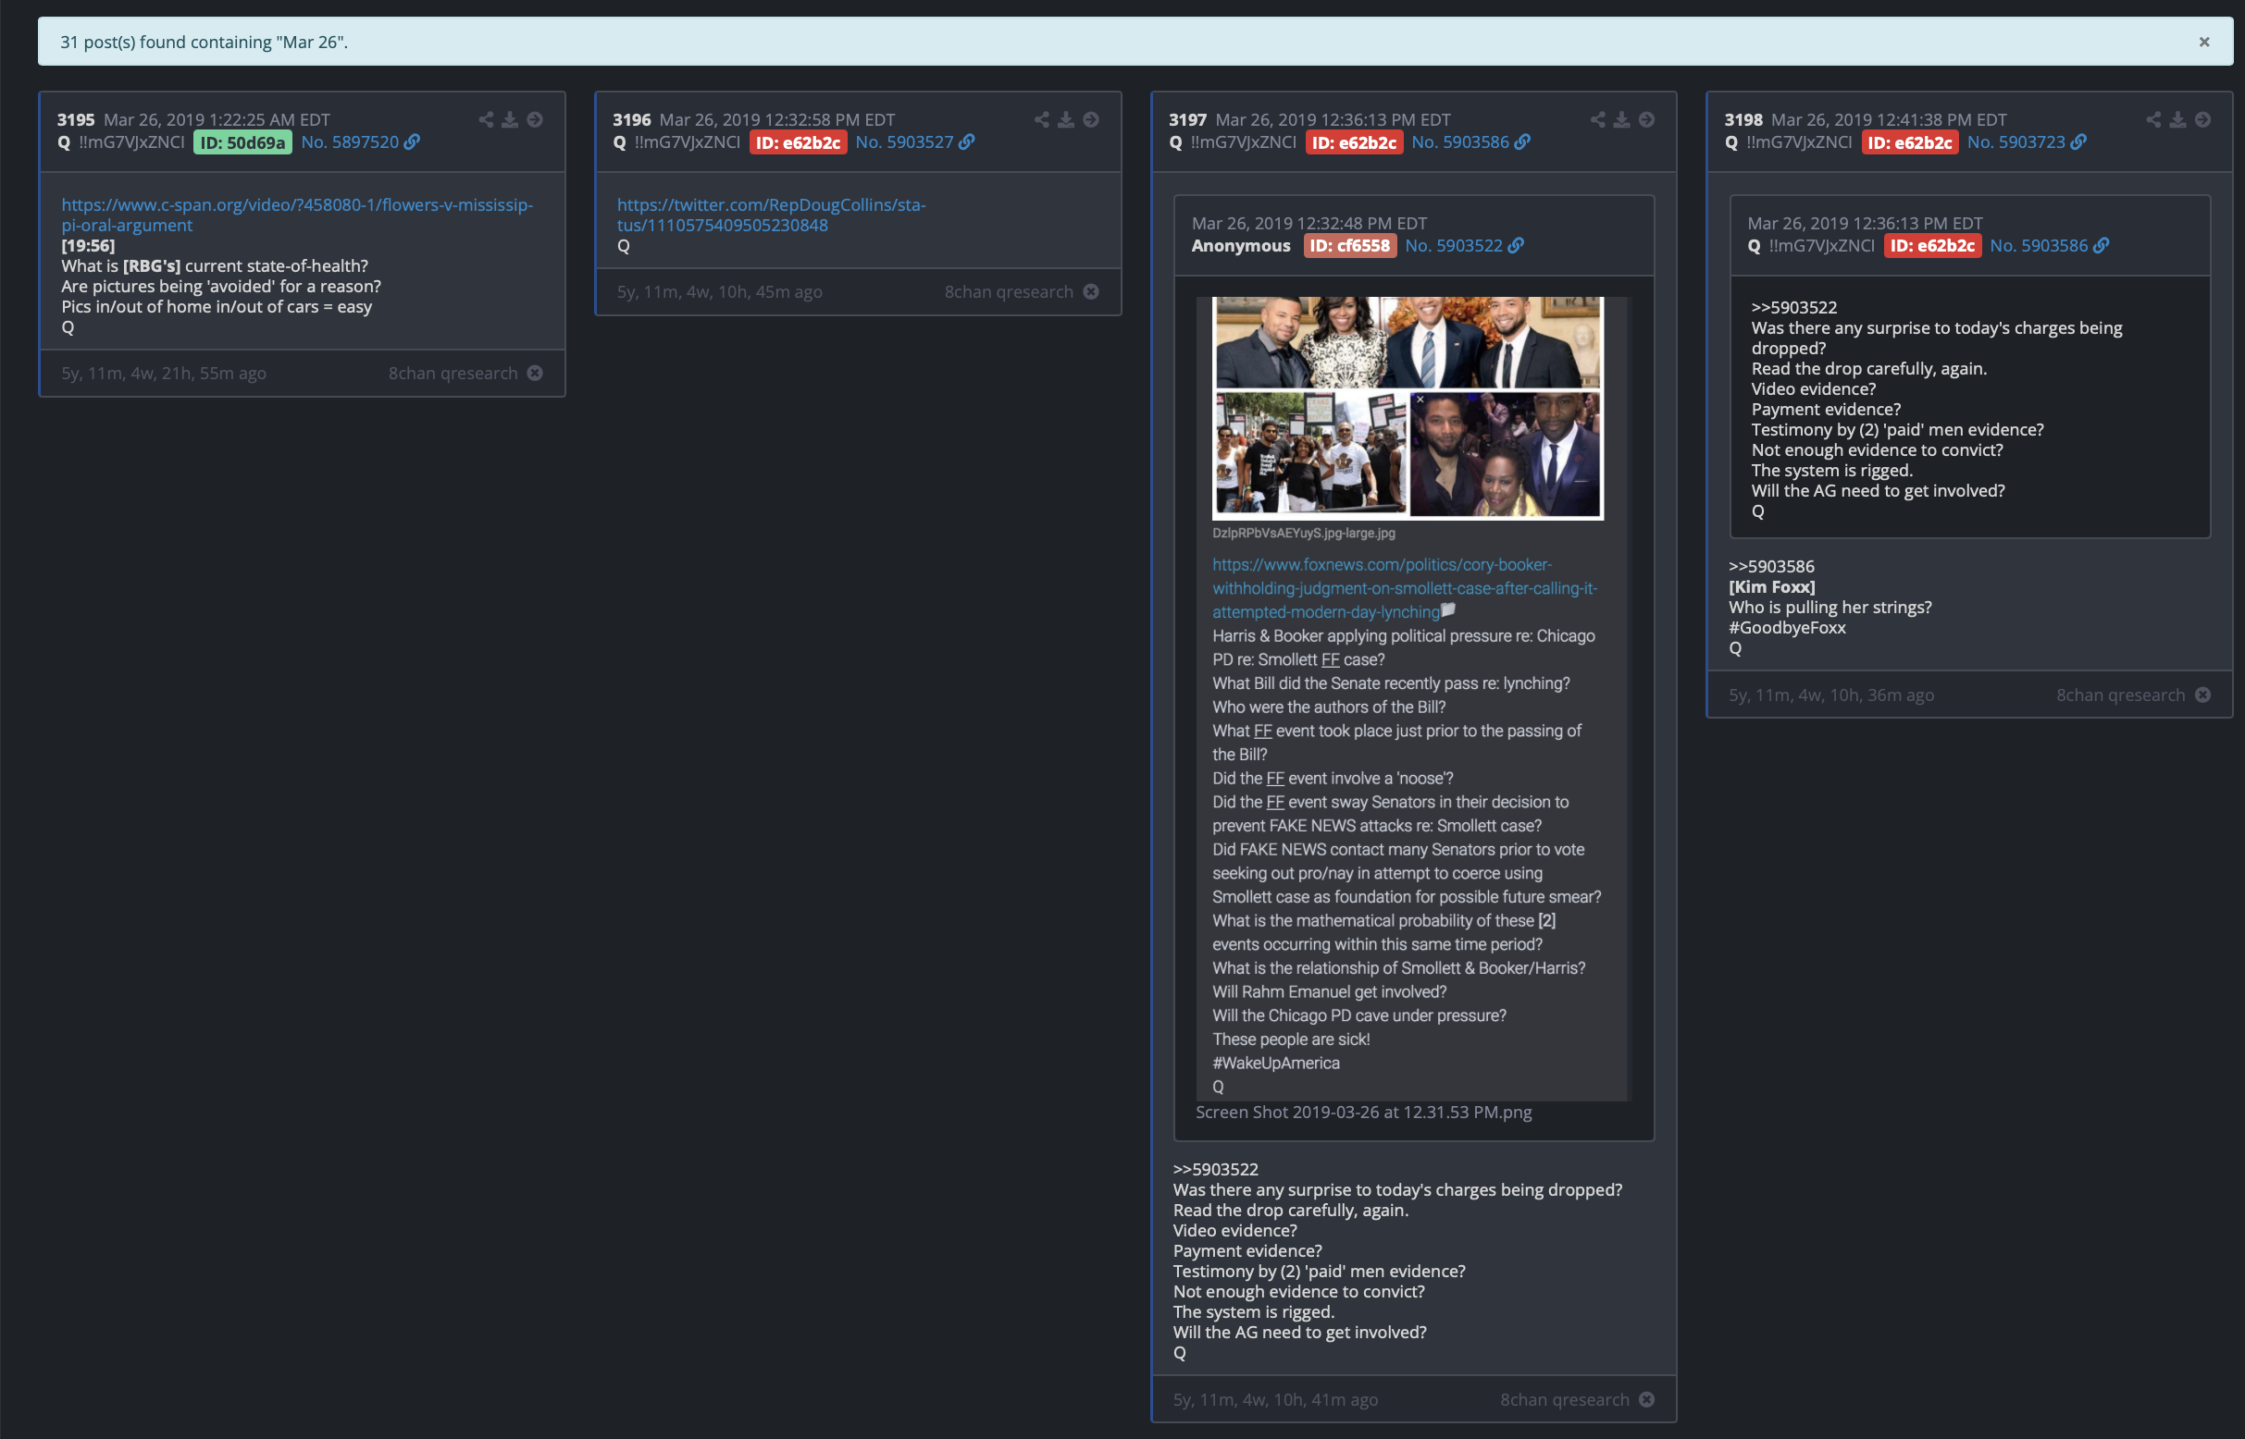Viewport: 2245px width, 1439px height.
Task: Click filename Screen Shot 2019-03-26 at 12.31.53 PM.png
Action: coord(1363,1112)
